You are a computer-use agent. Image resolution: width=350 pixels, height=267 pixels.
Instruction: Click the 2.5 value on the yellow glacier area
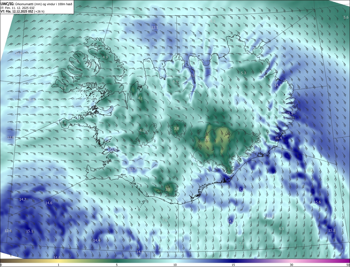coord(207,140)
